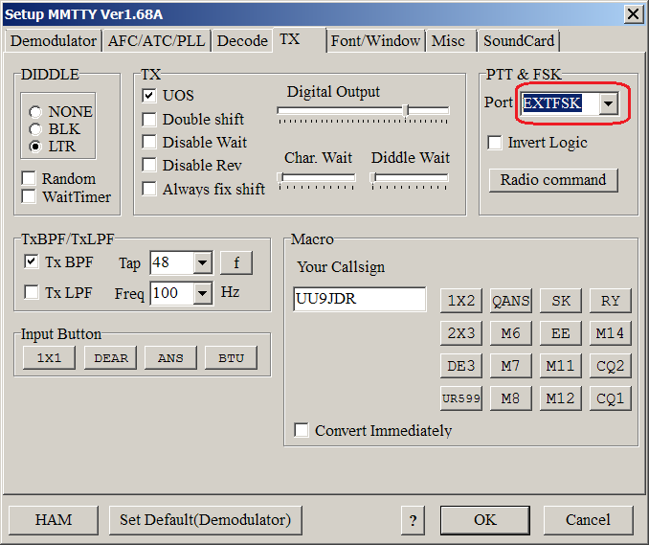649x545 pixels.
Task: Click Set Default(Demodulator) button
Action: (205, 520)
